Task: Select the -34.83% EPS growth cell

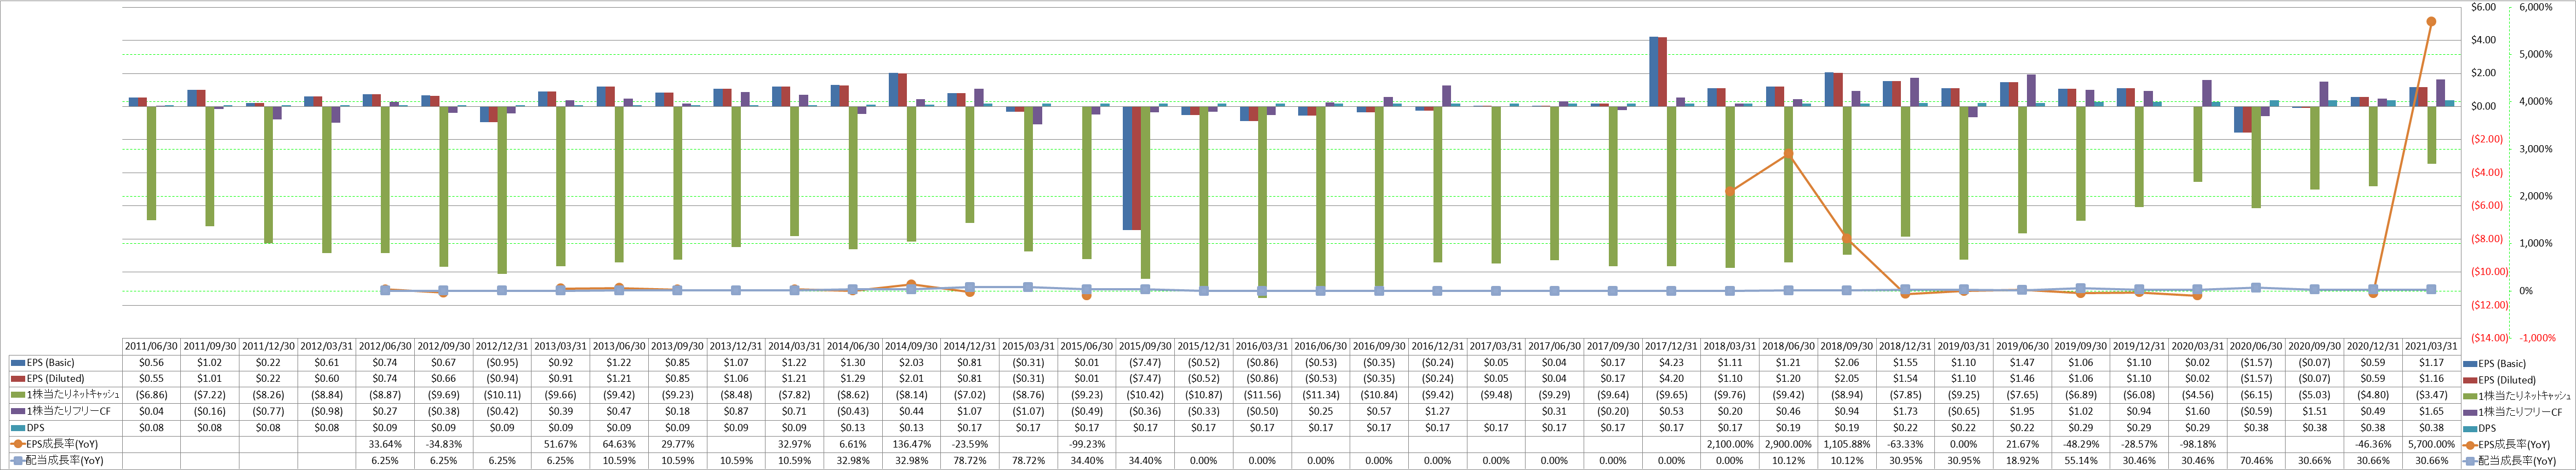Action: 443,444
